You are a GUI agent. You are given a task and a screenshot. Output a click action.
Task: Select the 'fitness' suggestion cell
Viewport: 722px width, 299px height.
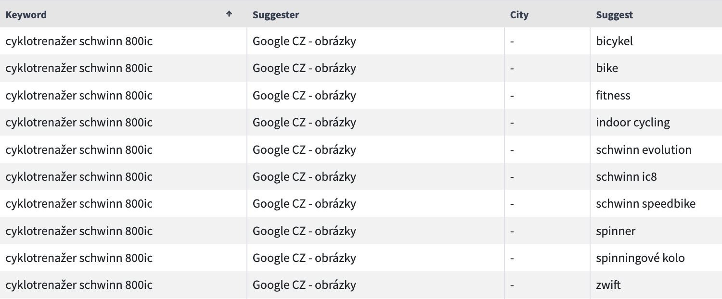(656, 95)
